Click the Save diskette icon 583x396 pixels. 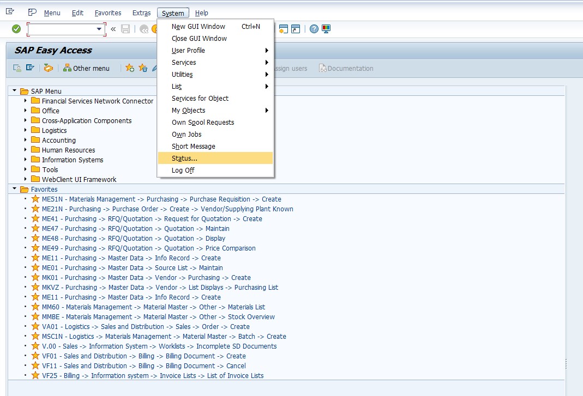click(x=125, y=29)
